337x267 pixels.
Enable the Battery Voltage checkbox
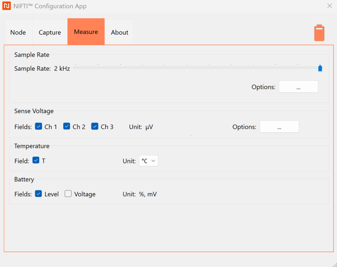coord(68,194)
